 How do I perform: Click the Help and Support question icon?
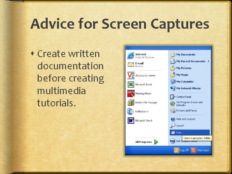(173, 119)
